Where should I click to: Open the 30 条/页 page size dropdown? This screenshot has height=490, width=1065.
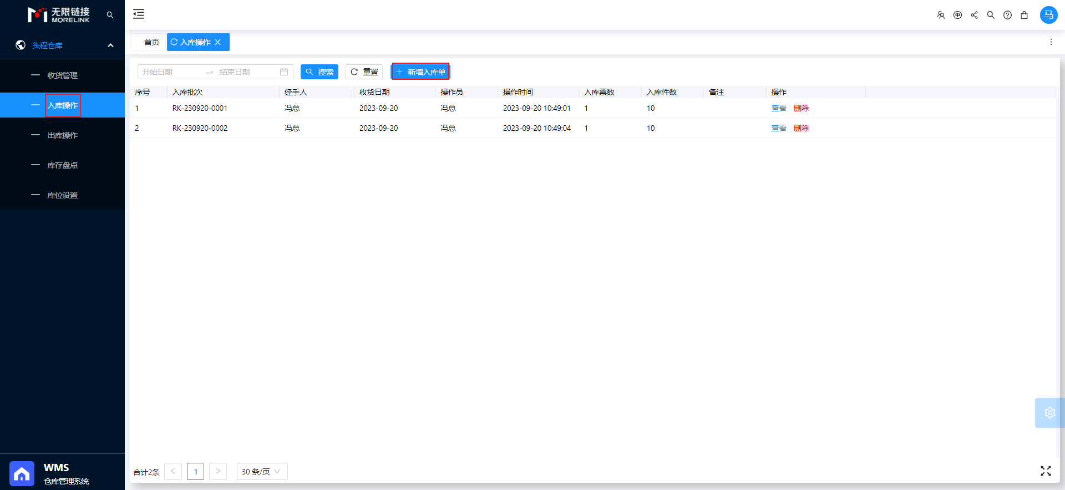pos(262,472)
